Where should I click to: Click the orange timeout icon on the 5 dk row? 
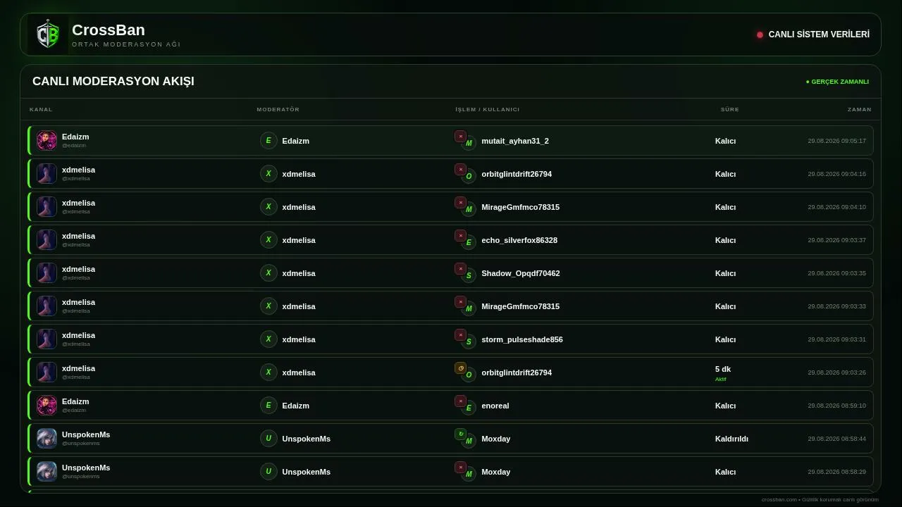tap(460, 368)
